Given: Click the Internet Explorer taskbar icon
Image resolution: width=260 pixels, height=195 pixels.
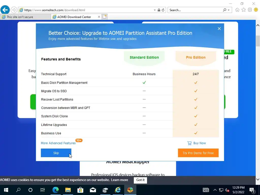Looking at the screenshot, I should pos(118,190).
